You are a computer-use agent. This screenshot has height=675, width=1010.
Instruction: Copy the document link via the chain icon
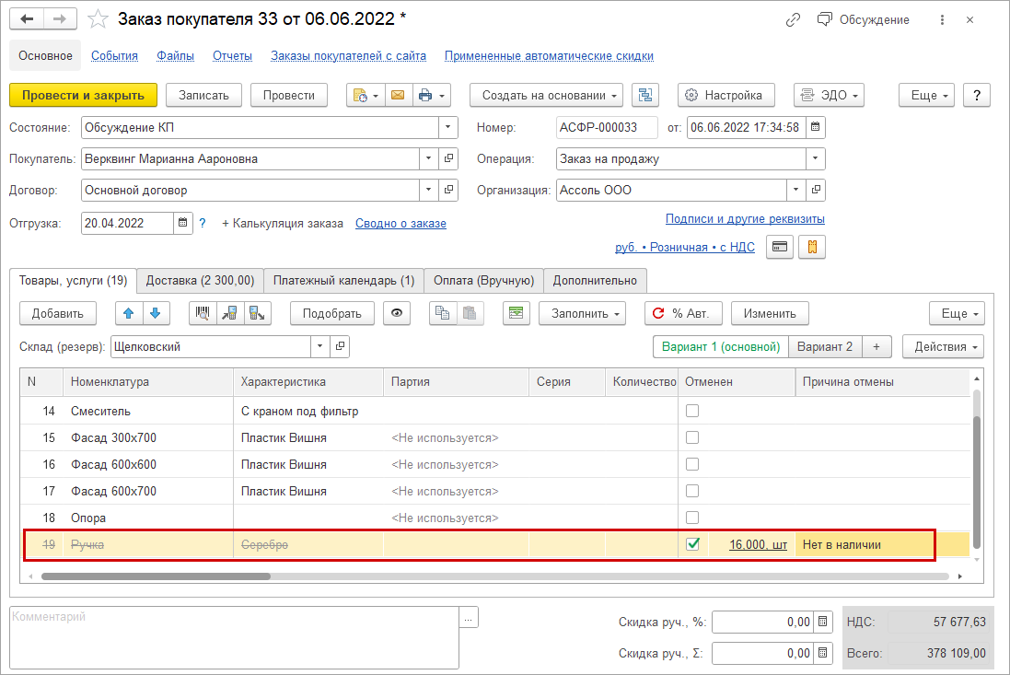[x=793, y=20]
